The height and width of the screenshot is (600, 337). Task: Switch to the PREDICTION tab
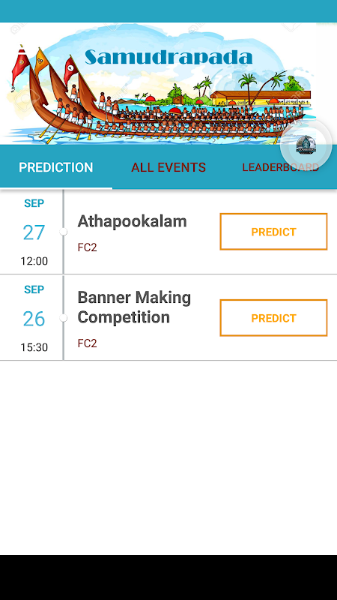55,167
